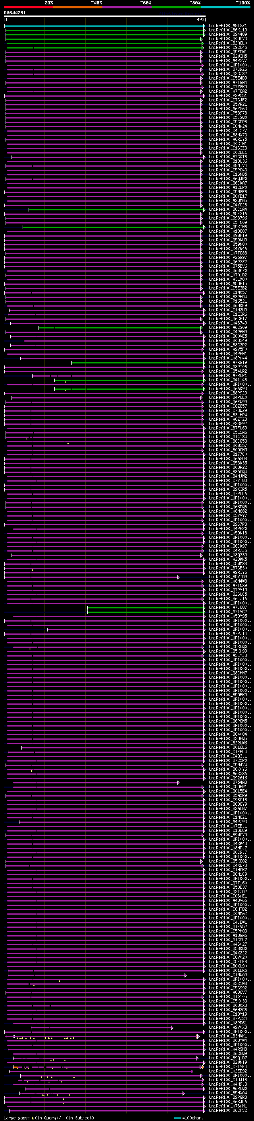Click label UniRef100_B8MIV4
The height and width of the screenshot is (1121, 254).
(227, 165)
